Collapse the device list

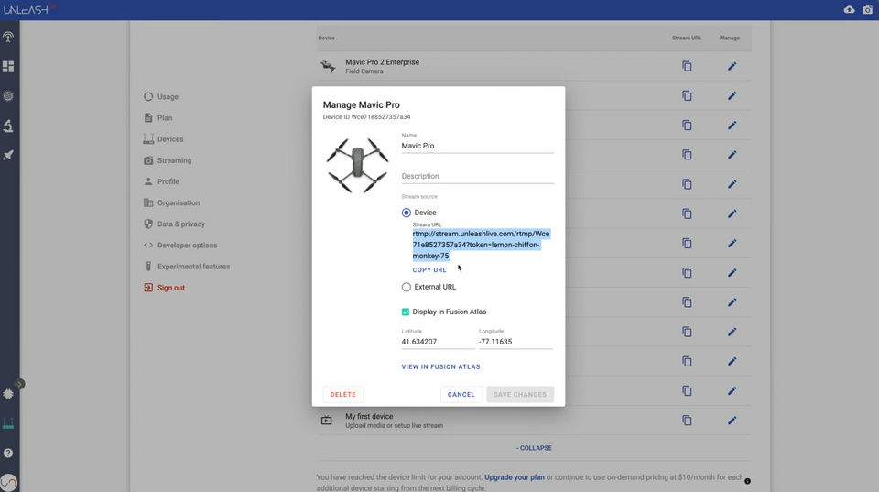click(534, 448)
